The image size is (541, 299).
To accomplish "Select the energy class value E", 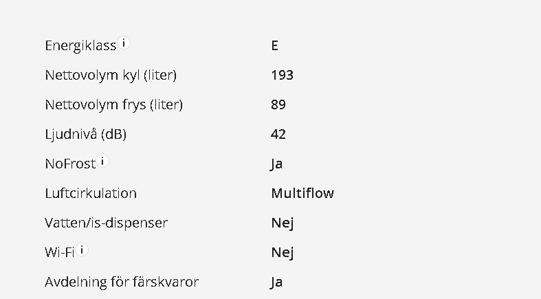I will (275, 45).
